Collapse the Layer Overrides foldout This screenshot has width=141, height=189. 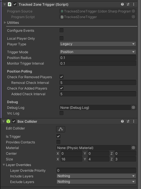point(4,165)
